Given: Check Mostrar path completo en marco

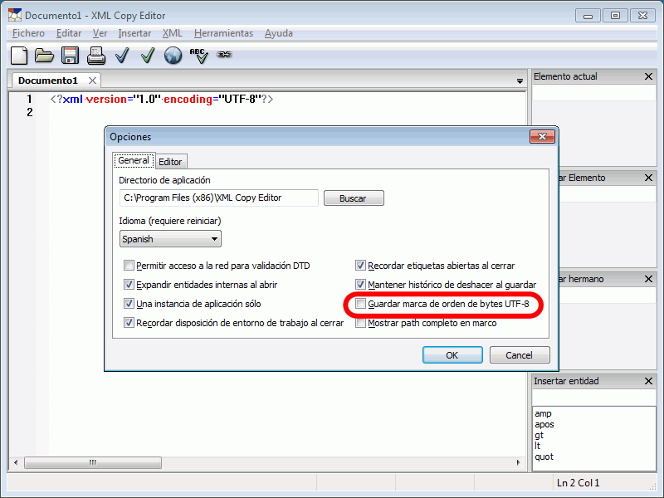Looking at the screenshot, I should point(360,323).
